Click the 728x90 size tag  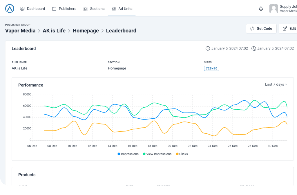pos(211,68)
